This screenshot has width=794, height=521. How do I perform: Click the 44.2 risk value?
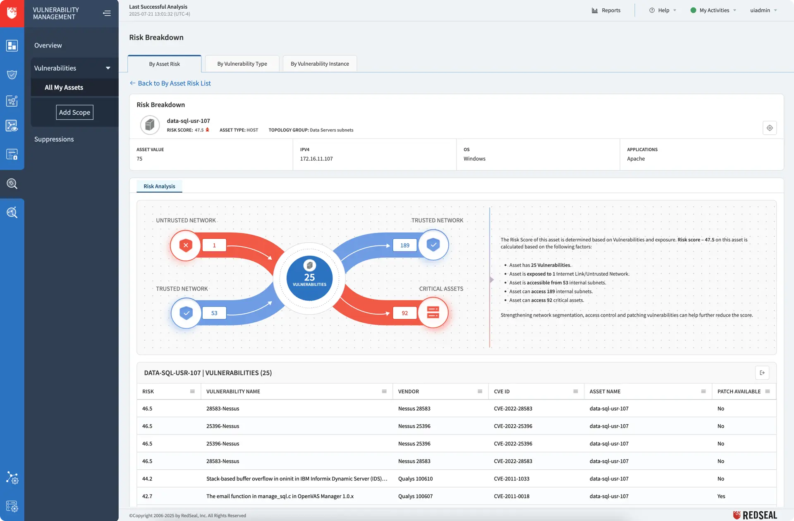pos(147,479)
